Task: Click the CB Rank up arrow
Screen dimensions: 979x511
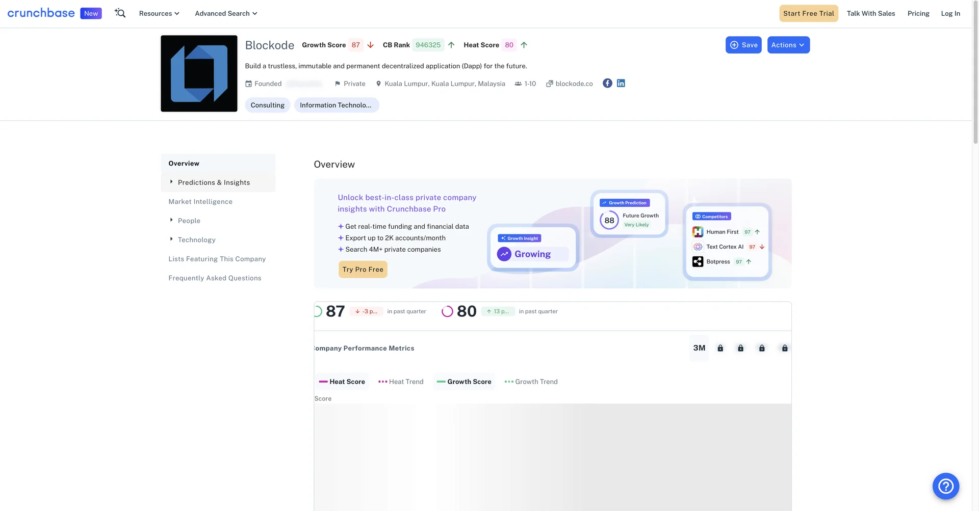Action: (x=451, y=45)
